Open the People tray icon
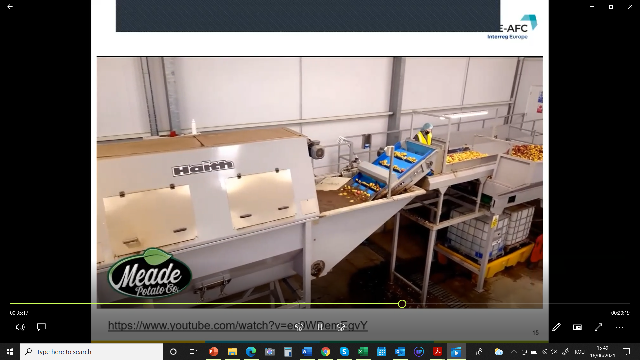Image resolution: width=640 pixels, height=360 pixels. tap(479, 352)
